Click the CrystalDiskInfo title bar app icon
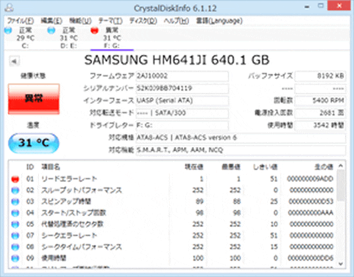This screenshot has height=277, width=354. (9, 7)
